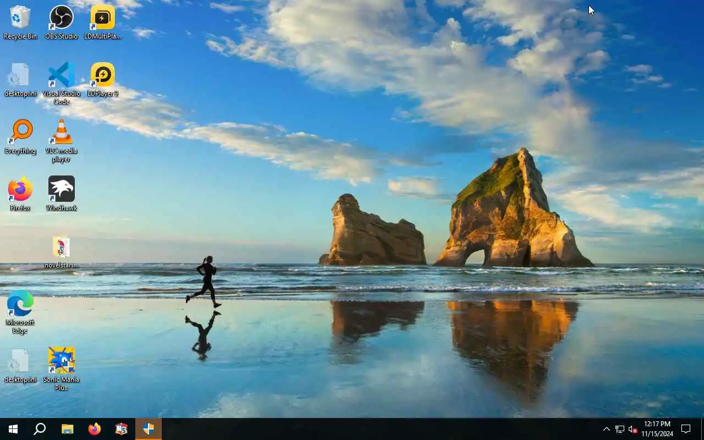Screen dimensions: 704x440
Task: Select the Visual Studio Code shortcut
Action: (61, 83)
